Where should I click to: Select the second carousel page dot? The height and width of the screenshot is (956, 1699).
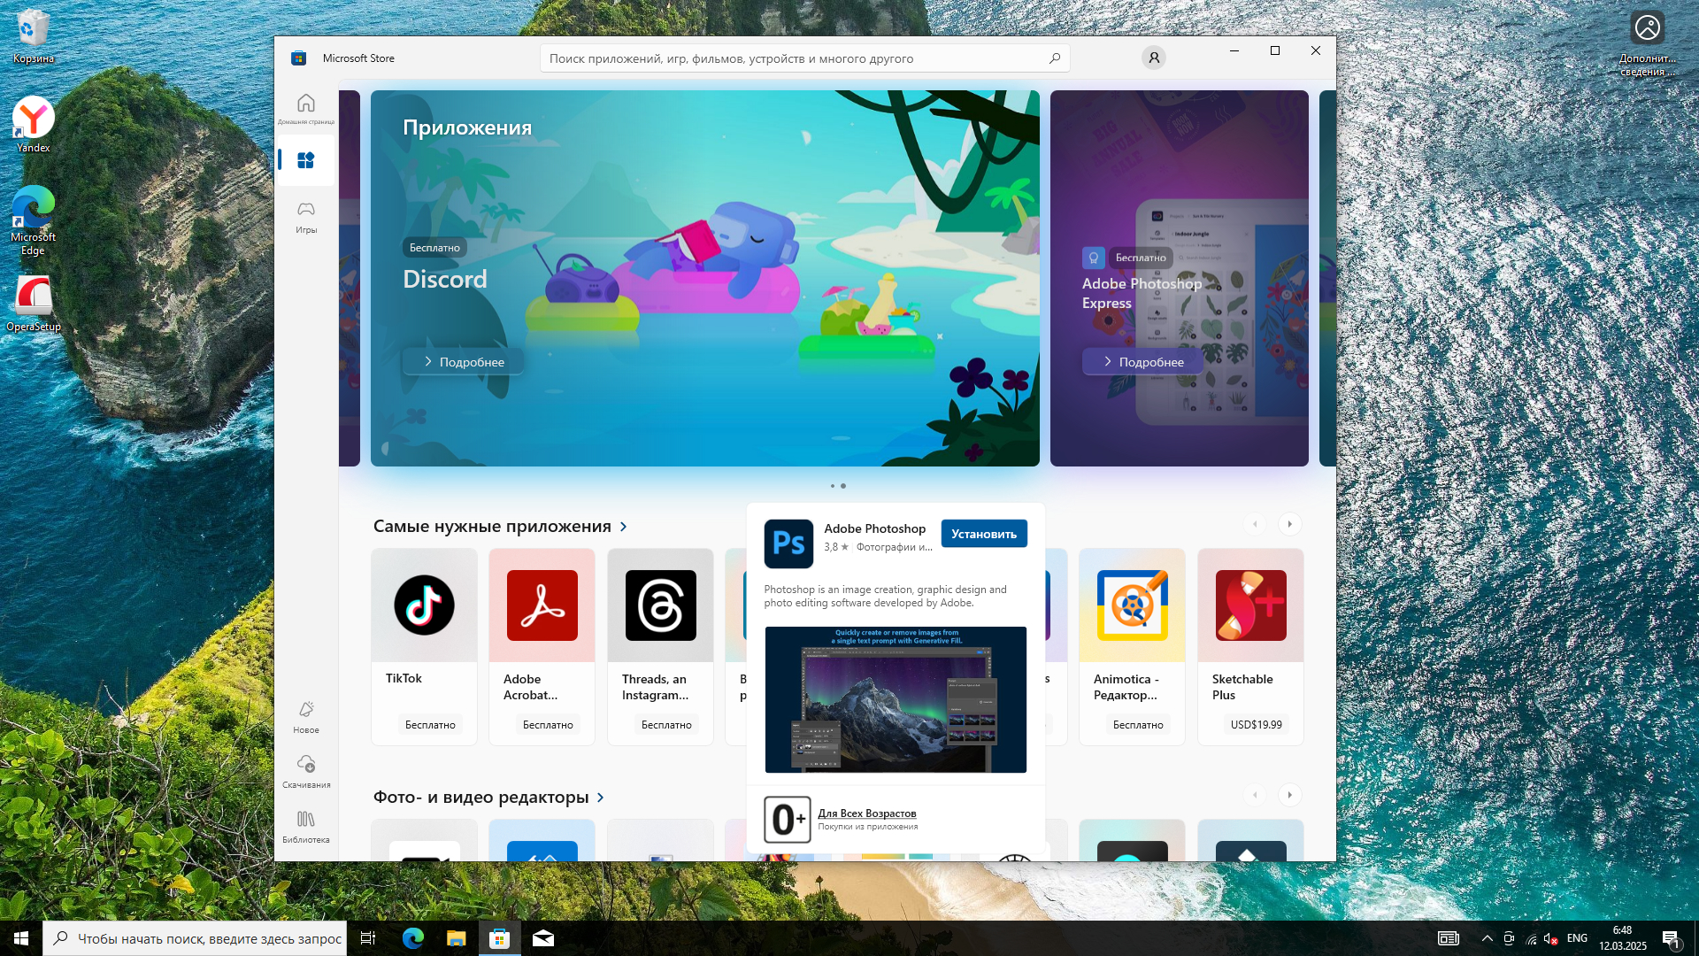pyautogui.click(x=843, y=486)
